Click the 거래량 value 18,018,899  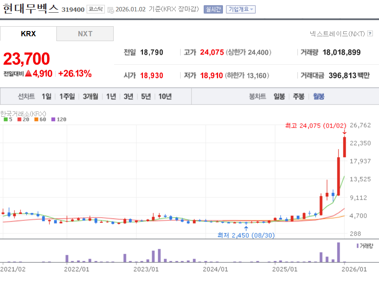341,52
